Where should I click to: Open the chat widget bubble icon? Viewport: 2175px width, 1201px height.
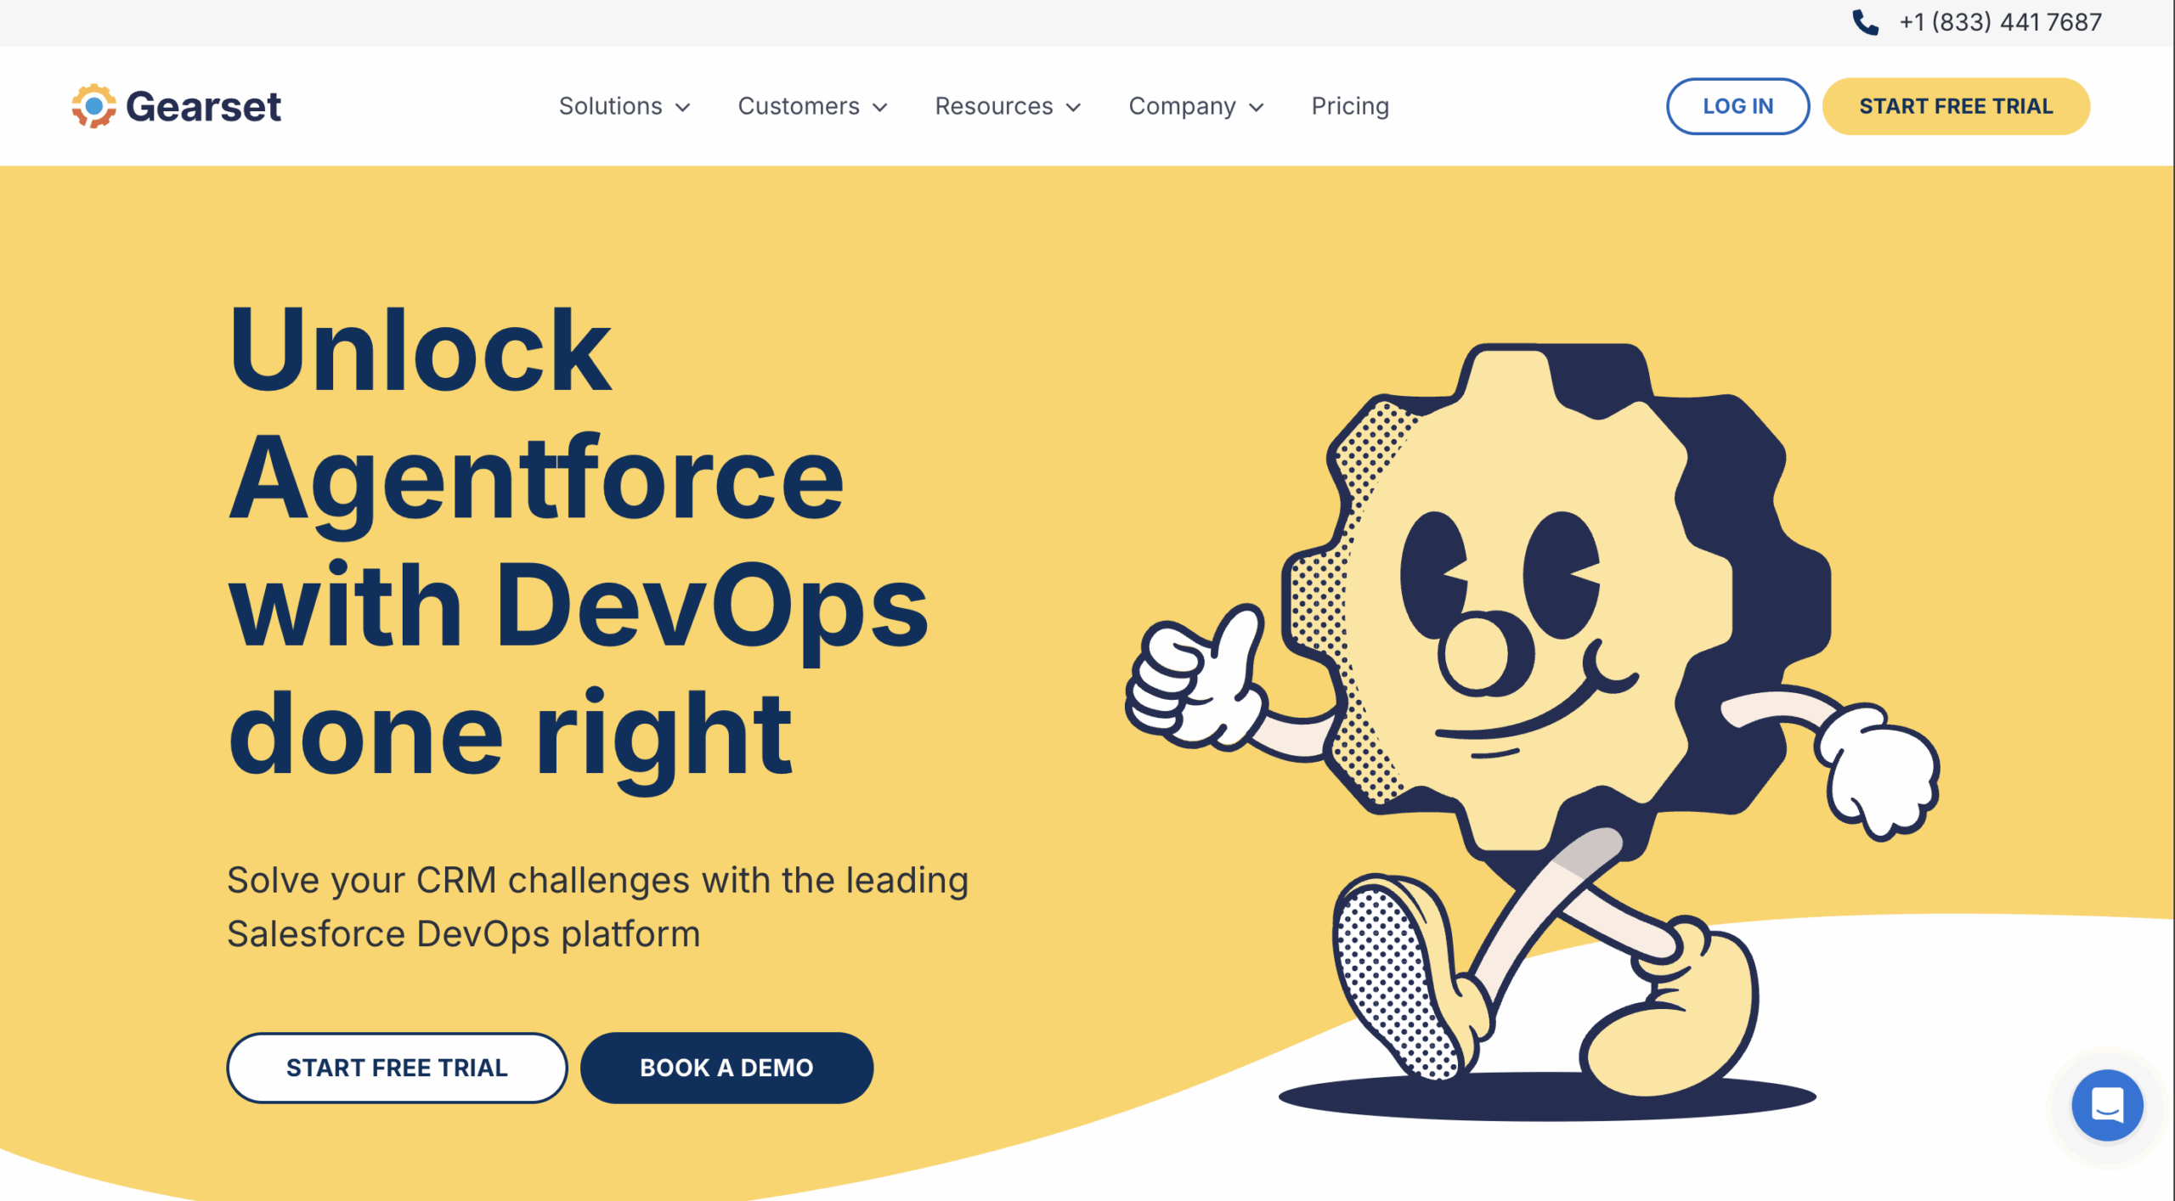pyautogui.click(x=2106, y=1105)
